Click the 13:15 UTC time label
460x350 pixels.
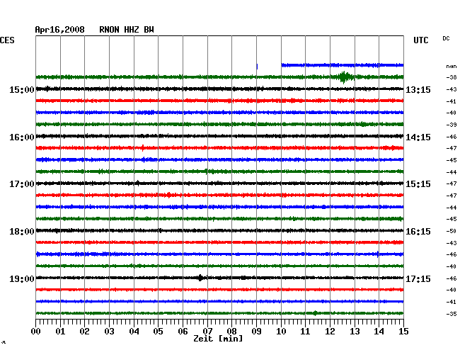click(x=418, y=89)
